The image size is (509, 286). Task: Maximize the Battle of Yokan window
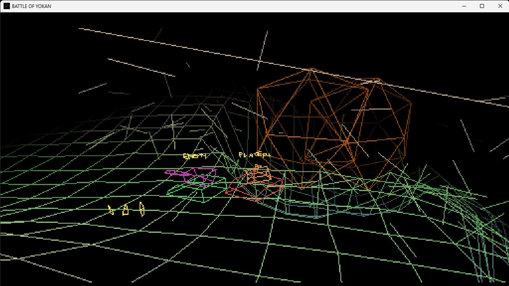pos(482,6)
